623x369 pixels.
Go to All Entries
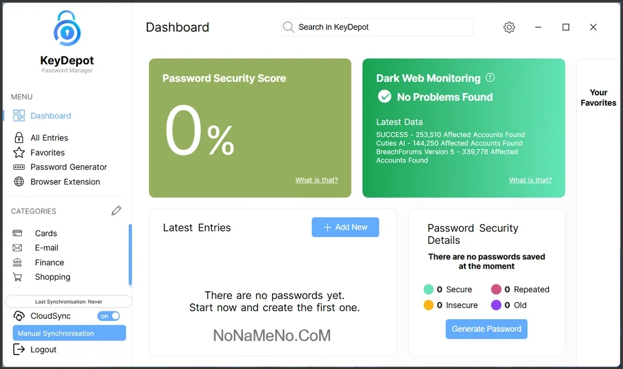(49, 138)
